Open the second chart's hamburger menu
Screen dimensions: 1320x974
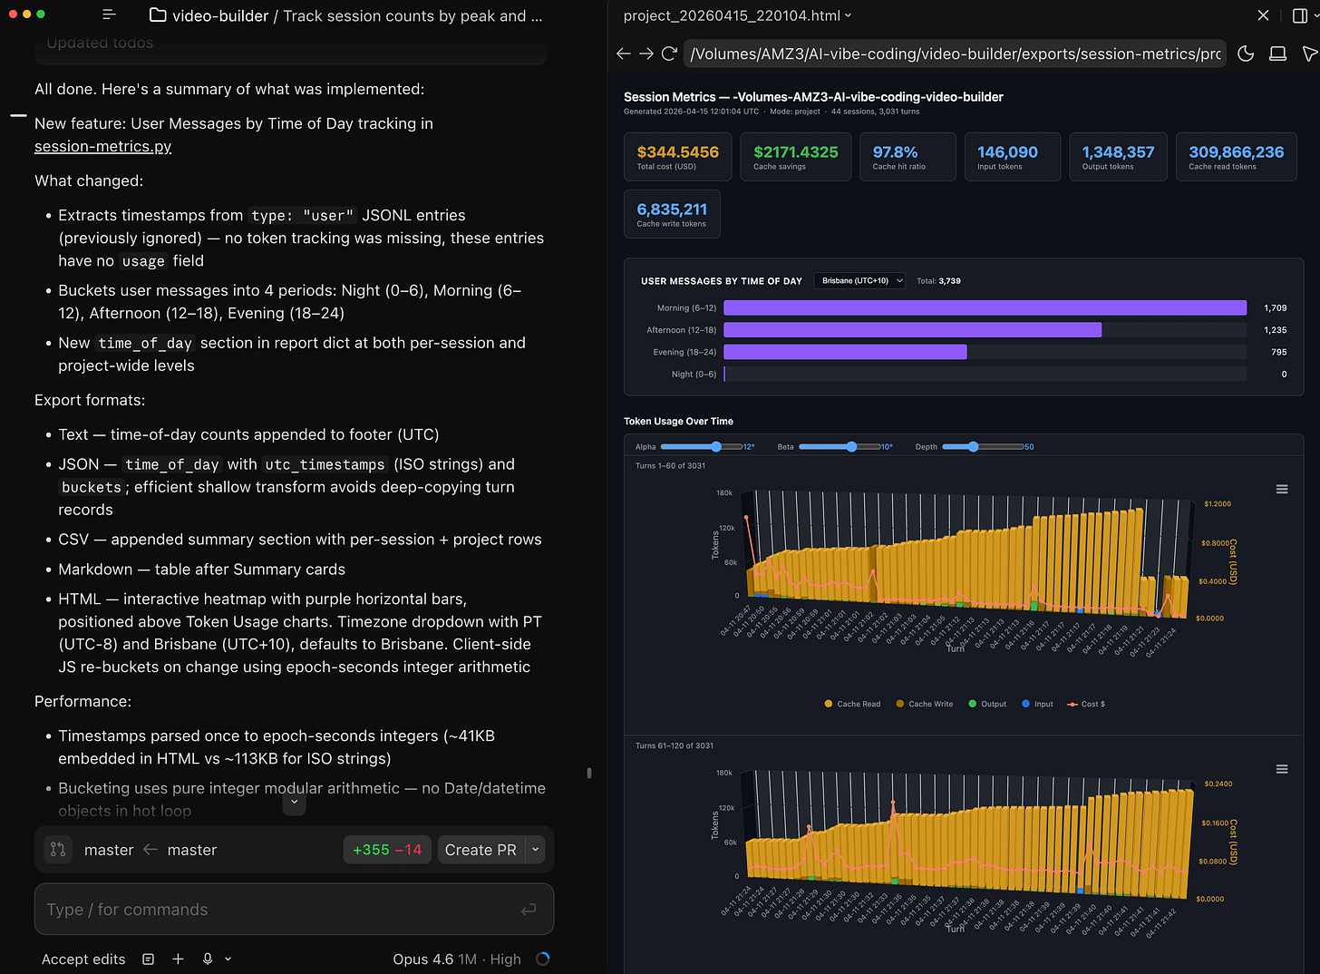click(x=1282, y=769)
